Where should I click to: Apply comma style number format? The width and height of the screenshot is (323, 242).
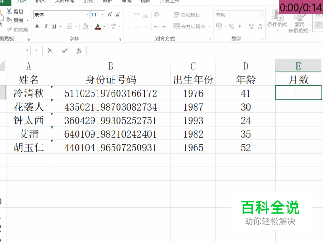pyautogui.click(x=240, y=26)
